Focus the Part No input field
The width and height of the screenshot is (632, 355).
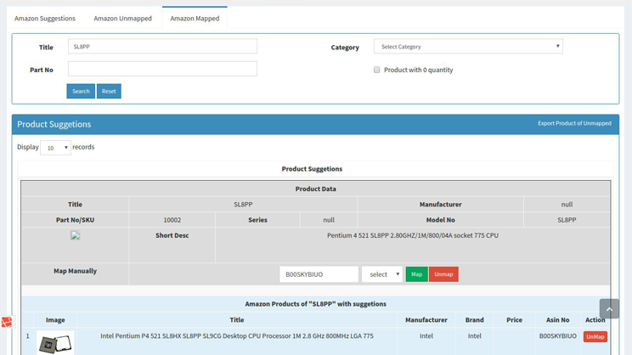[162, 69]
